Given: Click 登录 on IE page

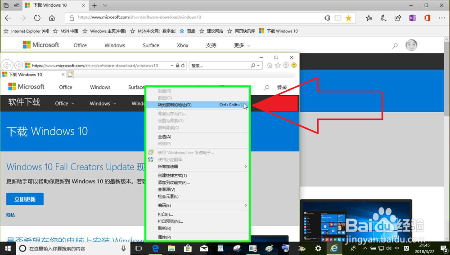Looking at the screenshot, I should (x=282, y=87).
